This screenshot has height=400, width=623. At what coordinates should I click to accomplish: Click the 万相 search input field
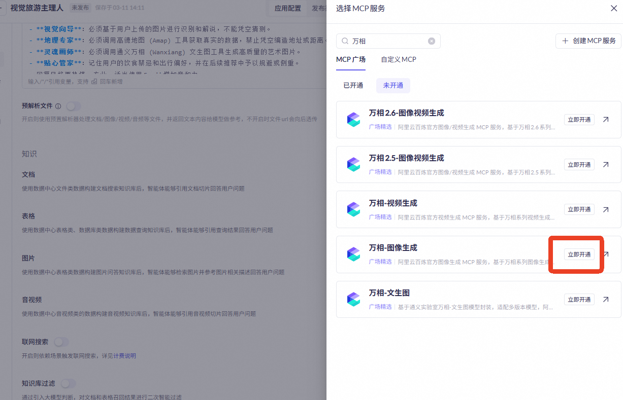tap(388, 41)
